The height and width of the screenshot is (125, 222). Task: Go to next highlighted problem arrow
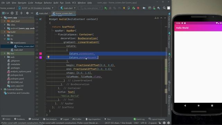(165, 18)
